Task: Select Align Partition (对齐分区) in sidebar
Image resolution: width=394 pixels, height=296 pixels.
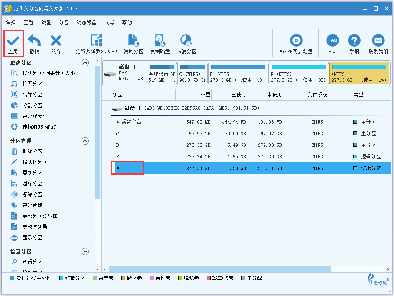Action: [27, 184]
